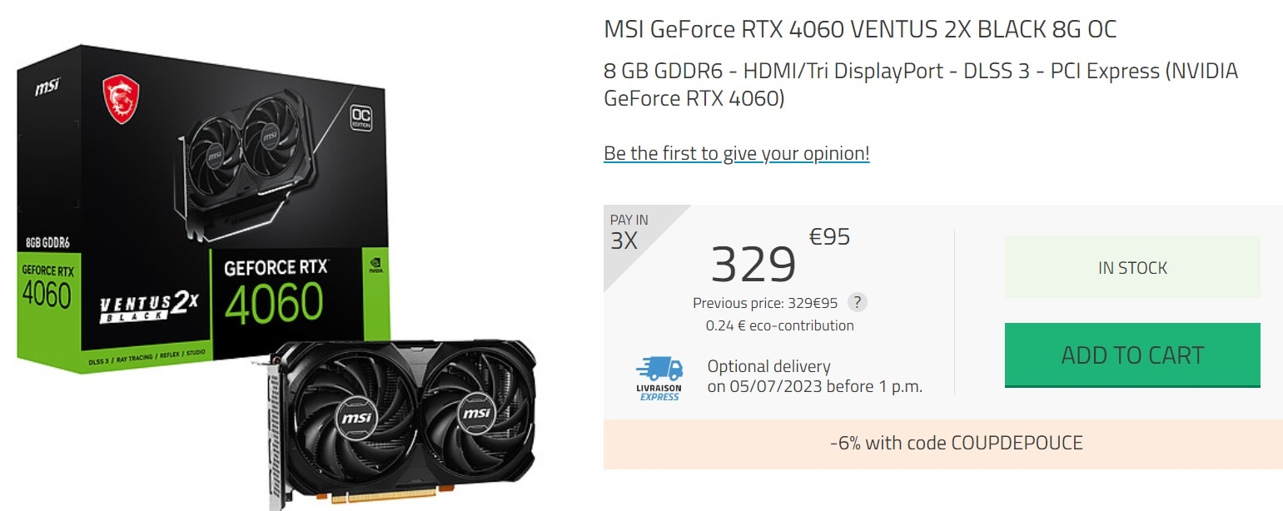Click the MSI GeForce RTX 4060 VENTUS product title
This screenshot has height=511, width=1283.
pos(860,30)
